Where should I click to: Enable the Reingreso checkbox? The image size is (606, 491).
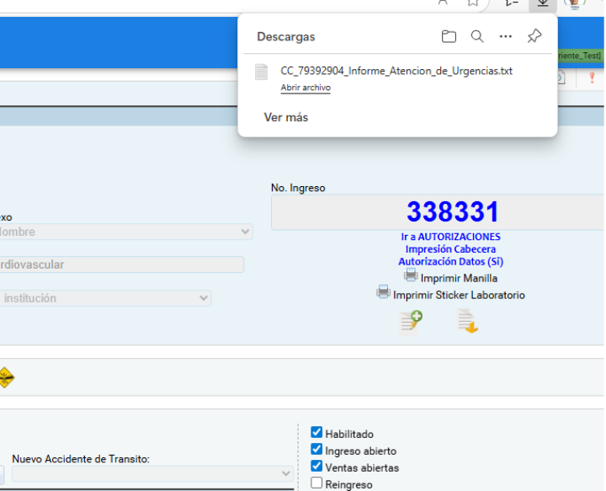tap(316, 483)
